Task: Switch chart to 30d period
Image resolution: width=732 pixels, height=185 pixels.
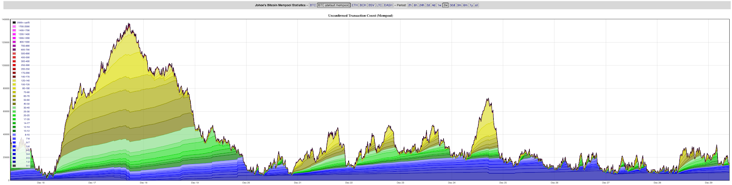Action: point(452,5)
